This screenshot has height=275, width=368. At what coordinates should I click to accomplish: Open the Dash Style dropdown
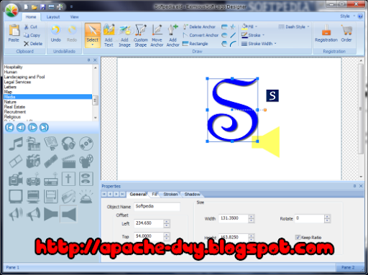click(x=294, y=27)
